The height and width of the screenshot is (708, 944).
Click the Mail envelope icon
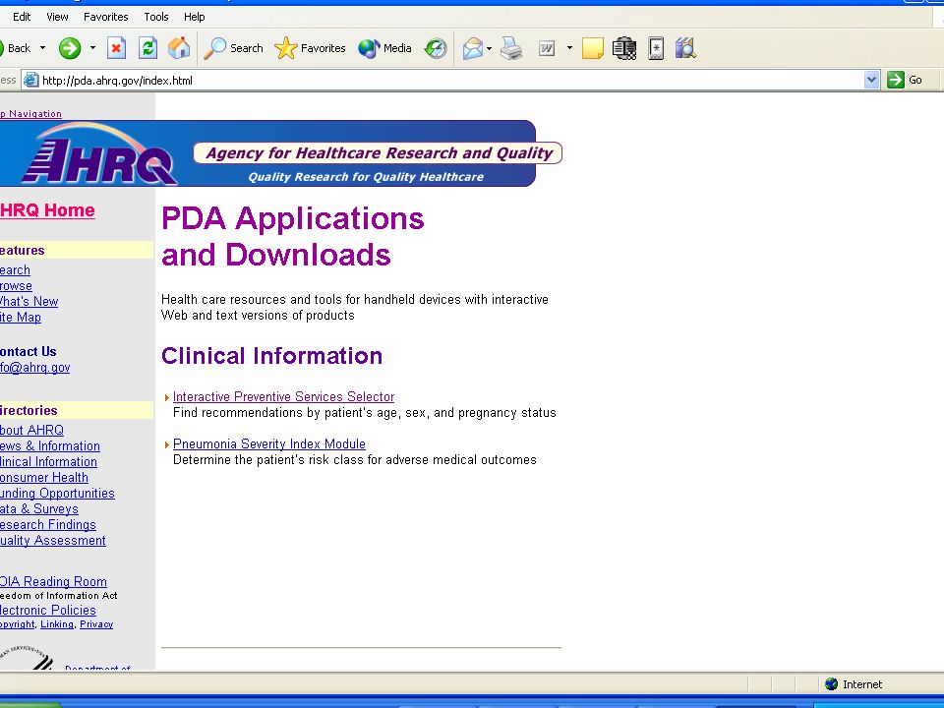473,48
